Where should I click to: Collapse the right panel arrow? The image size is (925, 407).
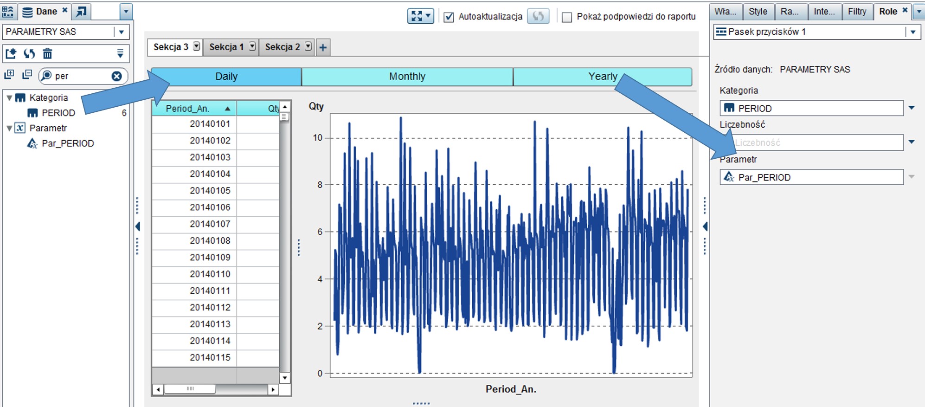(x=705, y=226)
